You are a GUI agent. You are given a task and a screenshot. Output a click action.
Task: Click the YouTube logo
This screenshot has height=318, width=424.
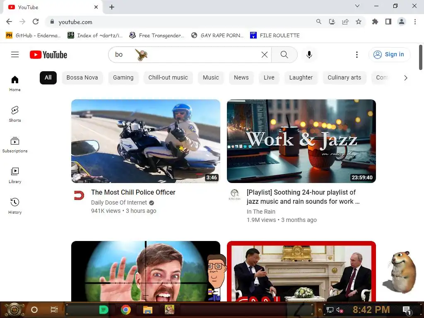(x=48, y=55)
